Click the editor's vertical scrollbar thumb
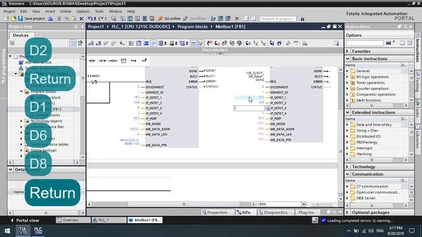422x237 pixels. click(340, 151)
